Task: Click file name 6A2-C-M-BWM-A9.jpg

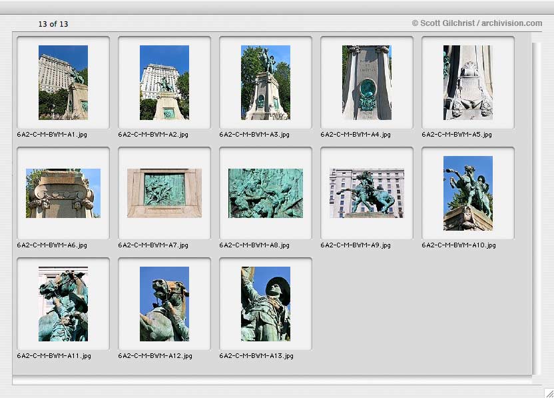Action: 356,245
